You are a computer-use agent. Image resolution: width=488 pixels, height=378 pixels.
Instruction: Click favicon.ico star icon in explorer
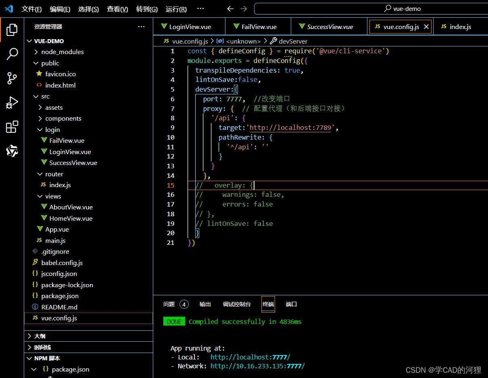[x=39, y=74]
